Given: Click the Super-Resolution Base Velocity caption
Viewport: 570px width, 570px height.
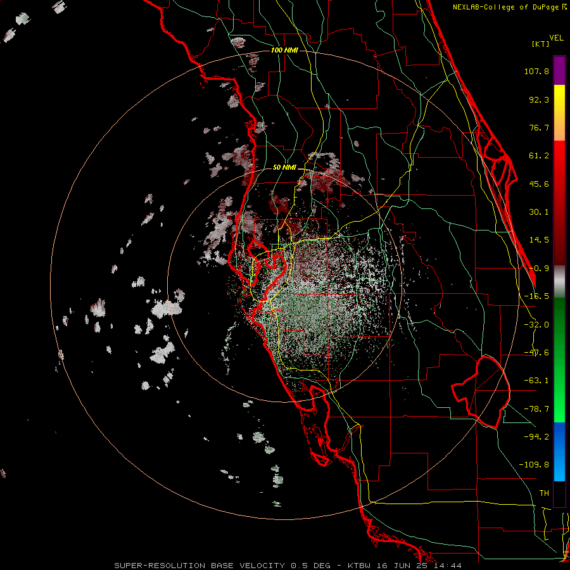Looking at the screenshot, I should point(288,566).
